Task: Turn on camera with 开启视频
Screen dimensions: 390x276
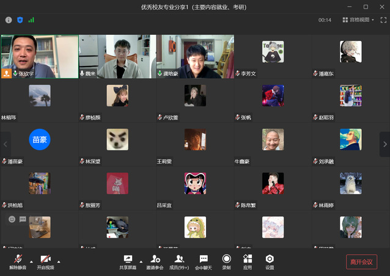Action: (45, 261)
